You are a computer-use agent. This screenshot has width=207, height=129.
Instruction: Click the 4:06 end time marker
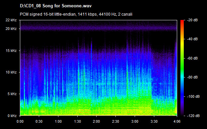point(177,121)
